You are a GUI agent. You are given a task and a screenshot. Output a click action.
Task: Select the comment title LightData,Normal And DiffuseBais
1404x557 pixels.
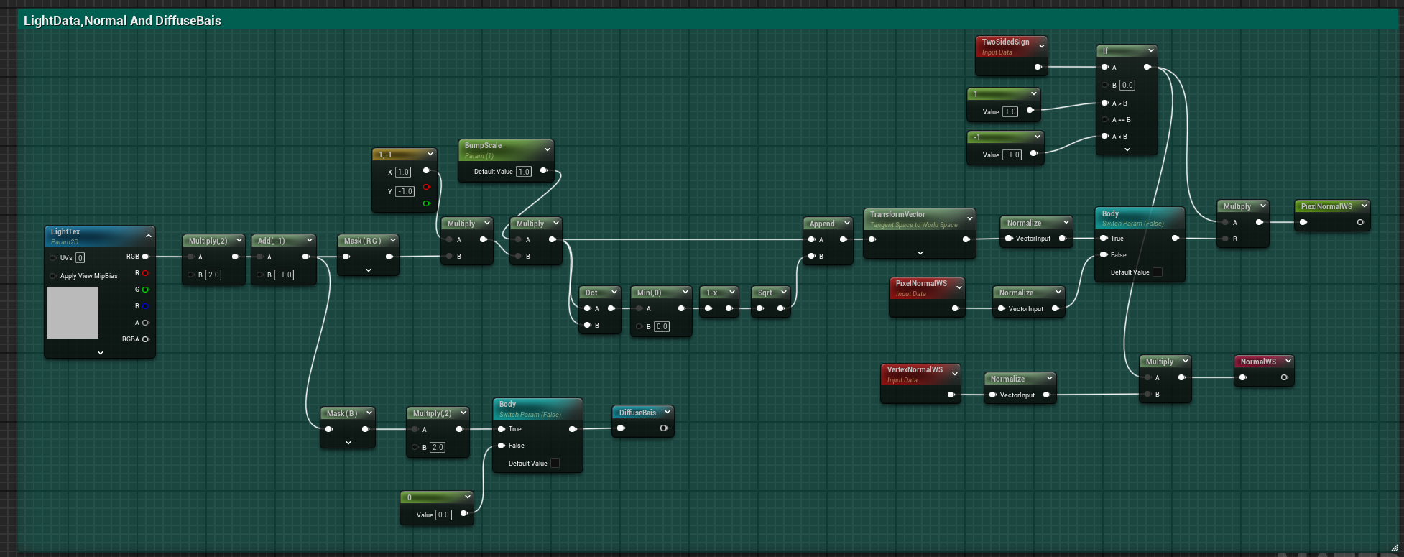pos(122,21)
